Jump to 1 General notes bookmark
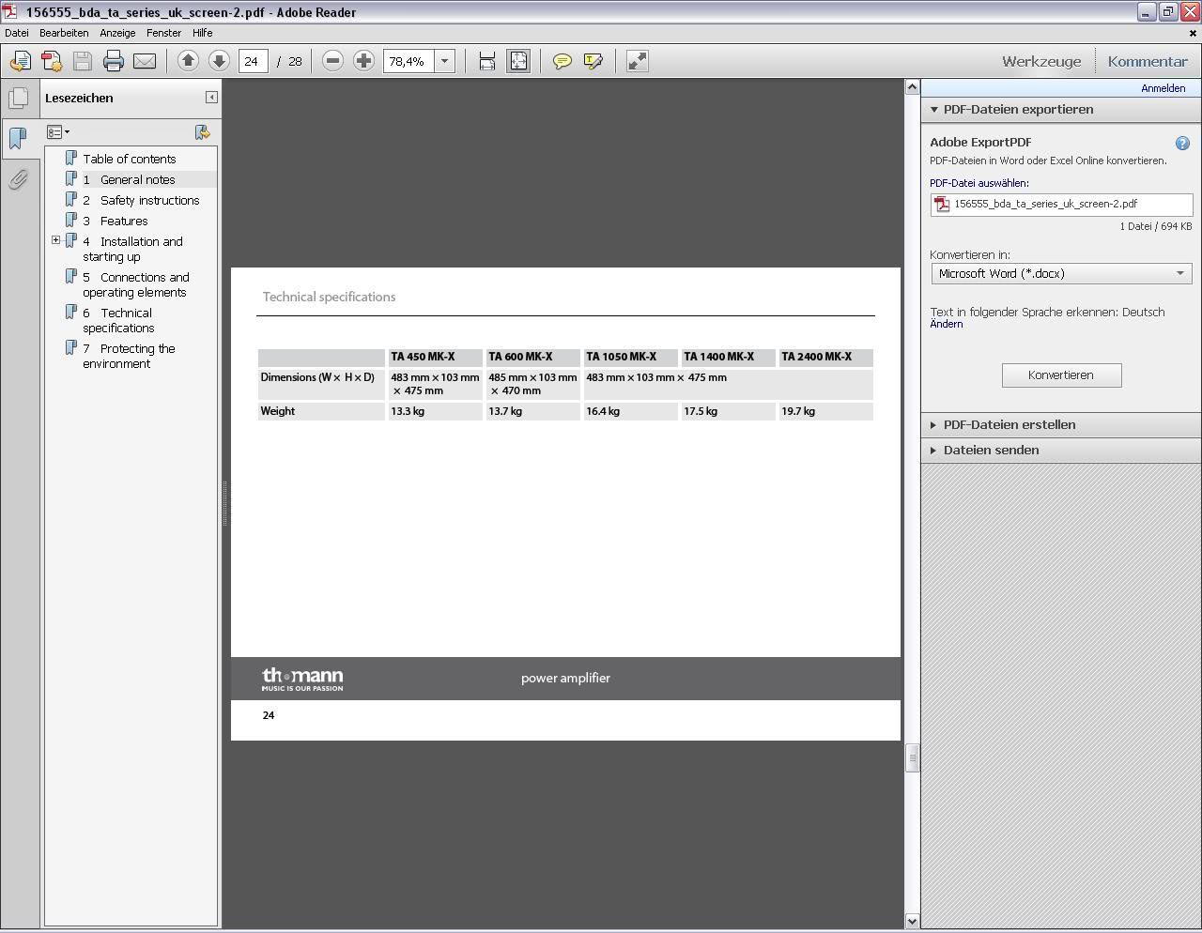 [x=129, y=179]
